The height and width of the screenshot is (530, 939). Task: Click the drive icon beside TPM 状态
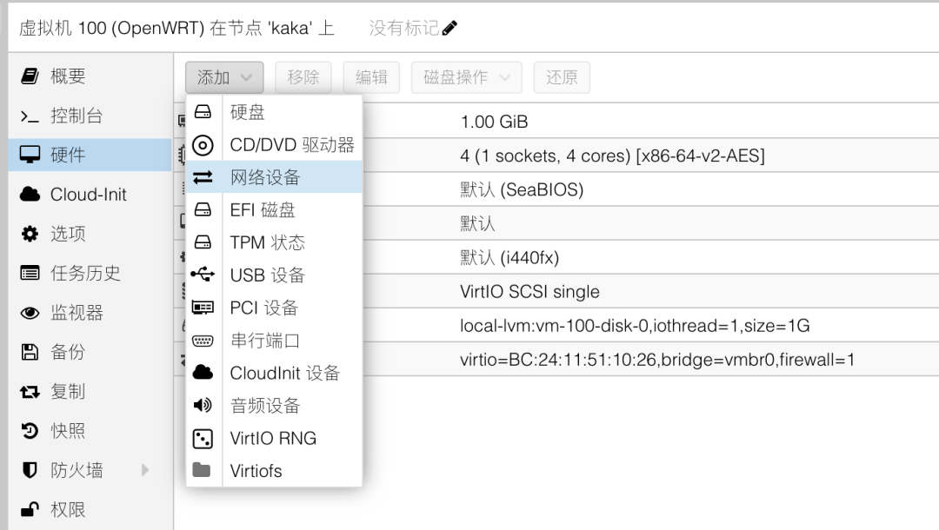203,242
